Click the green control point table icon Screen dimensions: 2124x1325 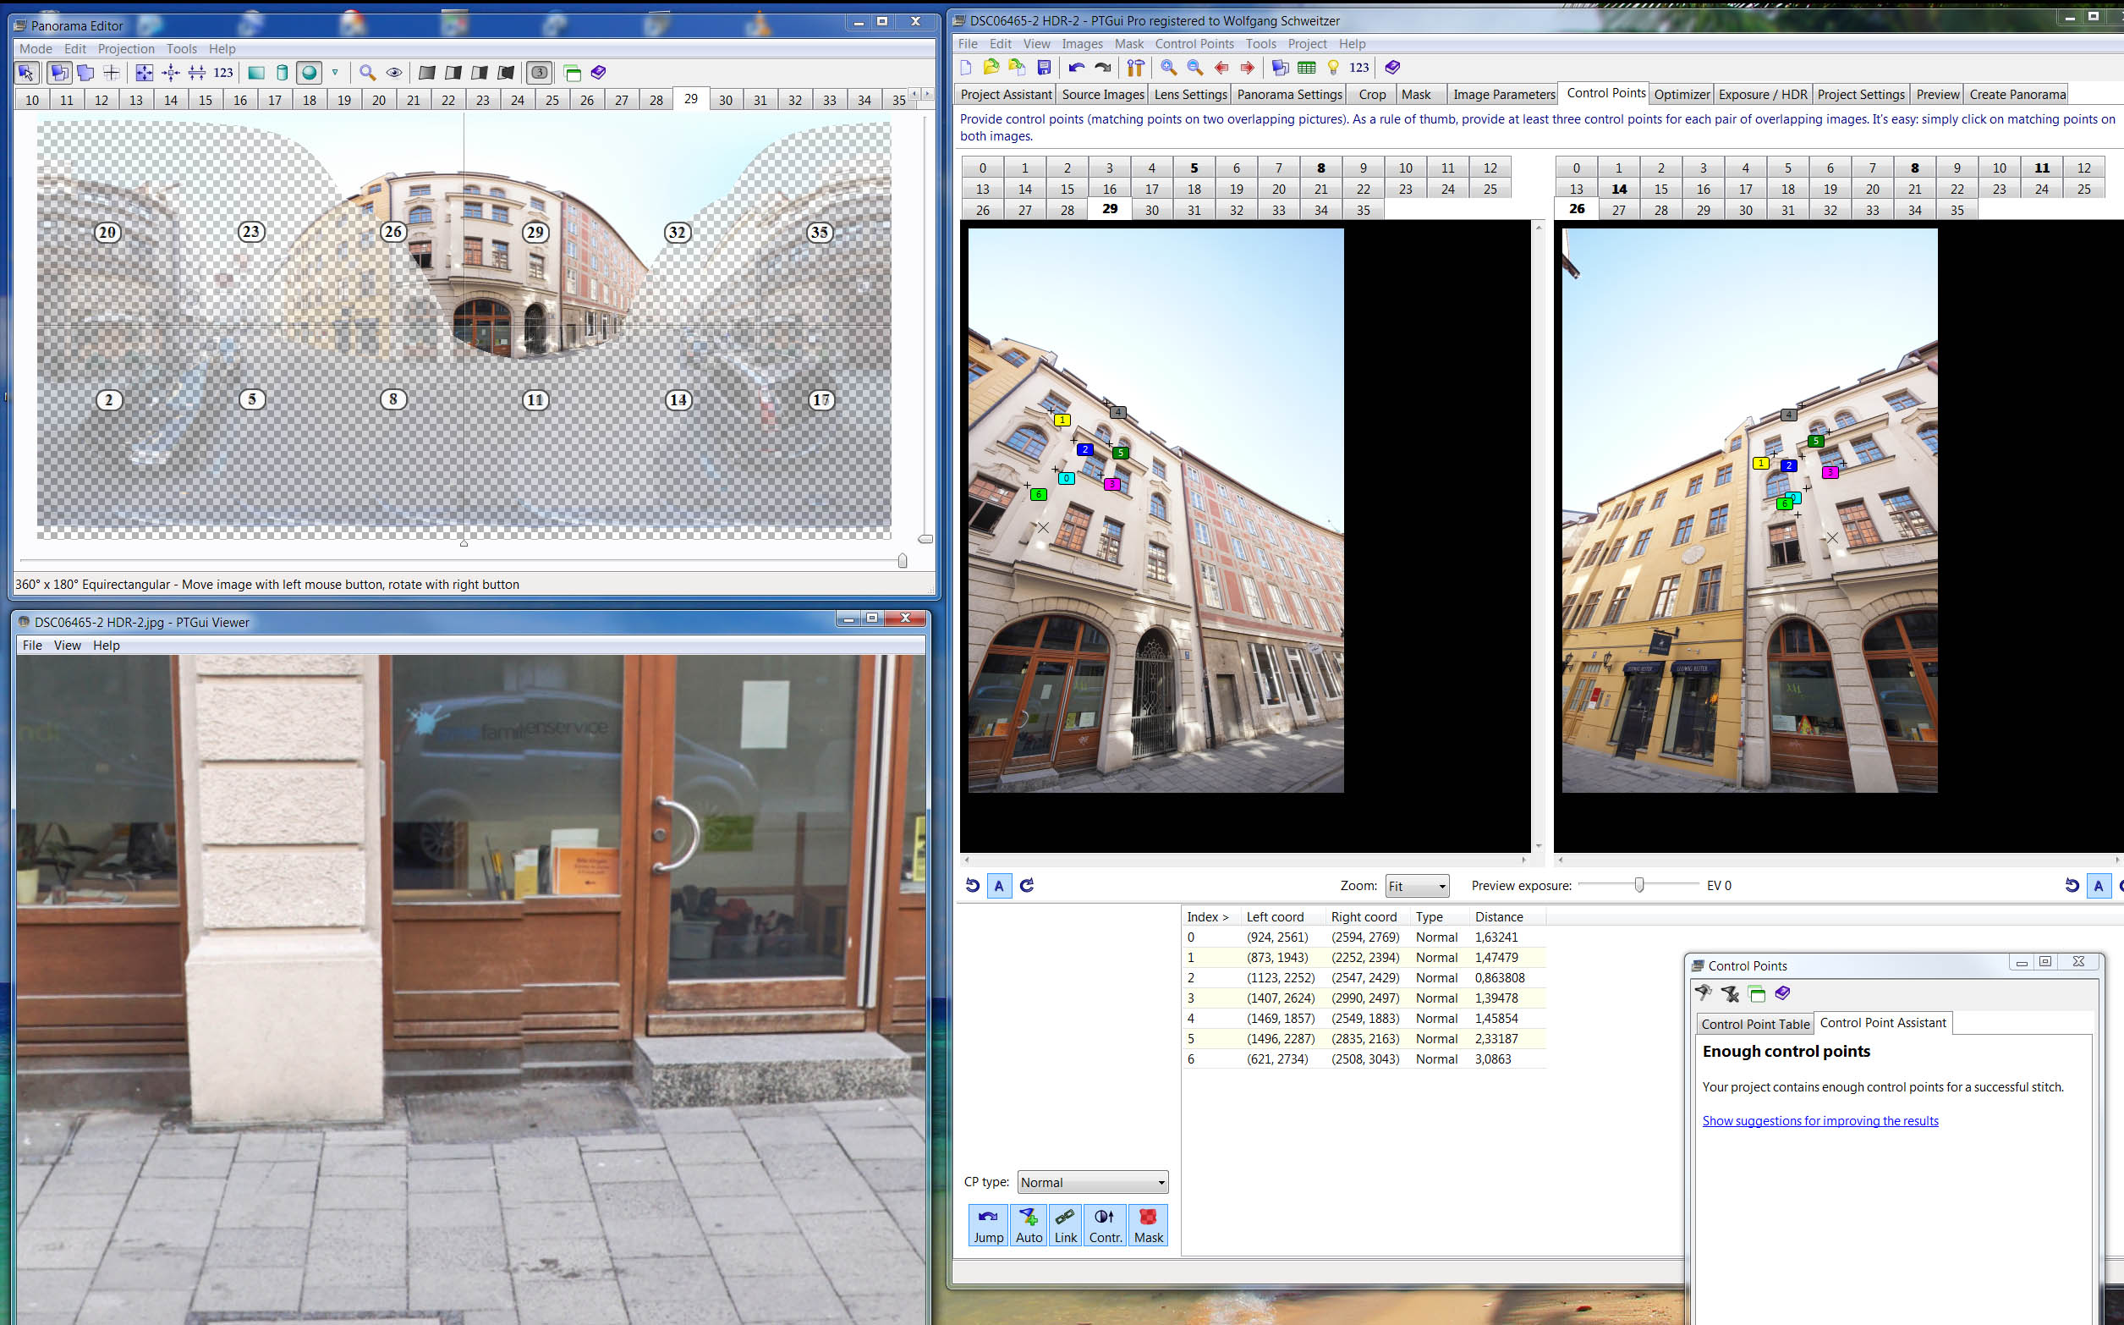tap(1307, 68)
